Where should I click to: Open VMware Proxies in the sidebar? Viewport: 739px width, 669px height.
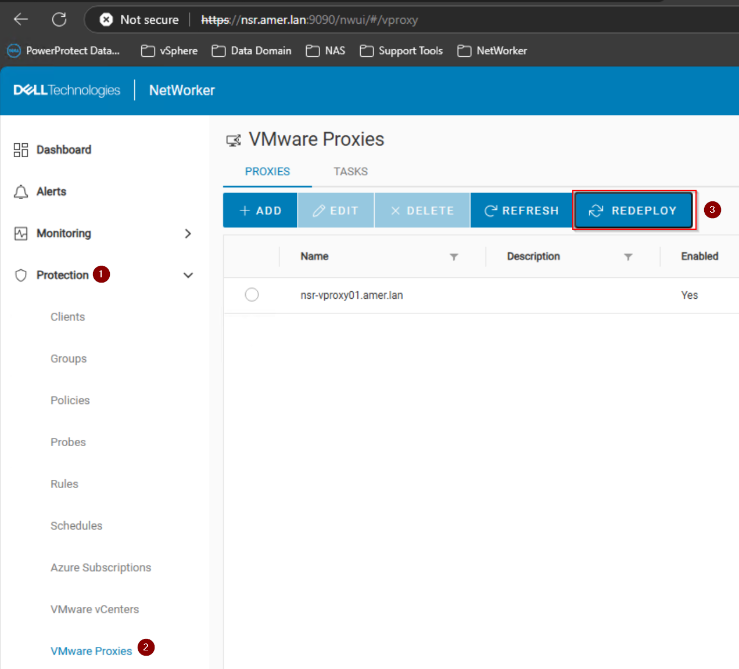91,651
